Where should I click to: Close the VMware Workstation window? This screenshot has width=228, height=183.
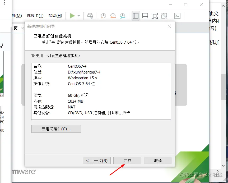[201, 5]
